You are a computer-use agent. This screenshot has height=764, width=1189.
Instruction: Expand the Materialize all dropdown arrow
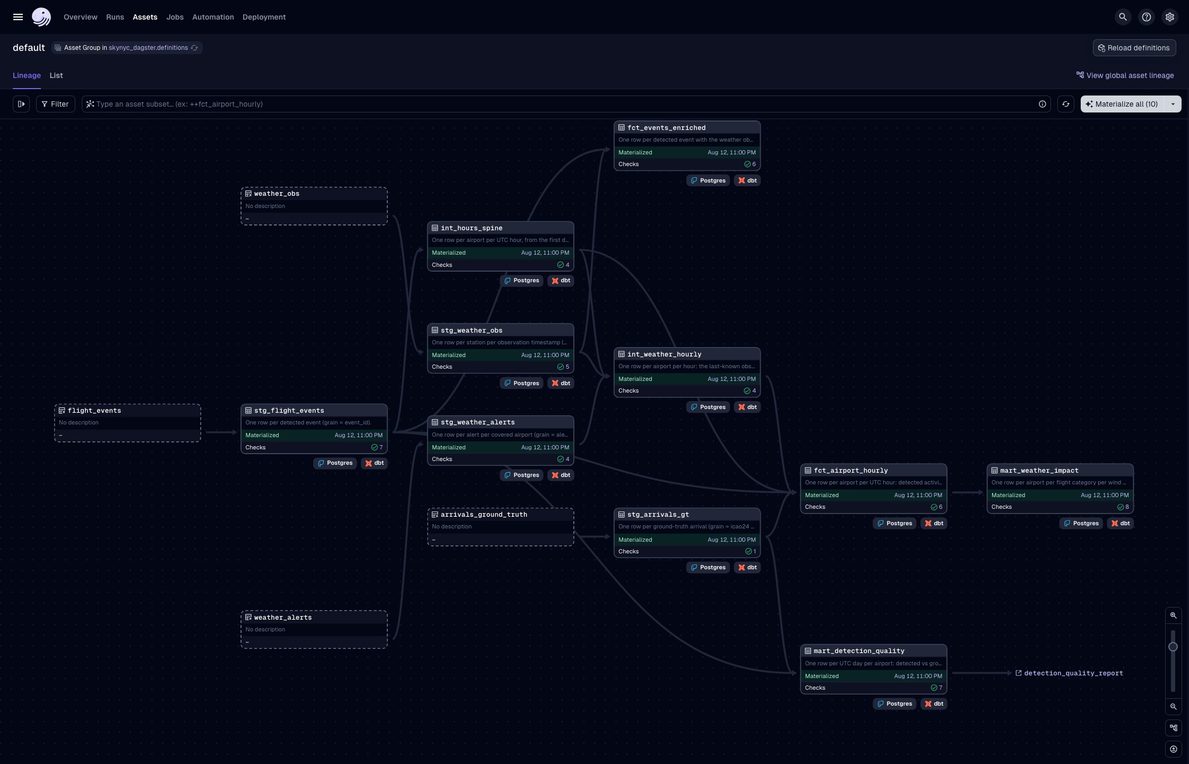1173,104
